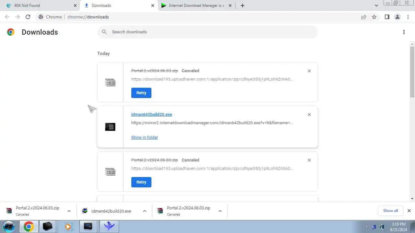Viewport: 415px width, 233px height.
Task: Open a new tab with plus button
Action: coord(242,6)
